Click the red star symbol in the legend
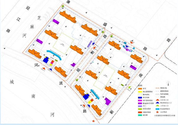This screenshot has height=125, width=178. [x=157, y=112]
